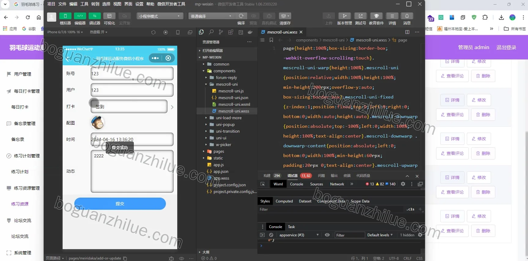The height and width of the screenshot is (261, 528).
Task: Open app.json file
Action: (x=221, y=171)
